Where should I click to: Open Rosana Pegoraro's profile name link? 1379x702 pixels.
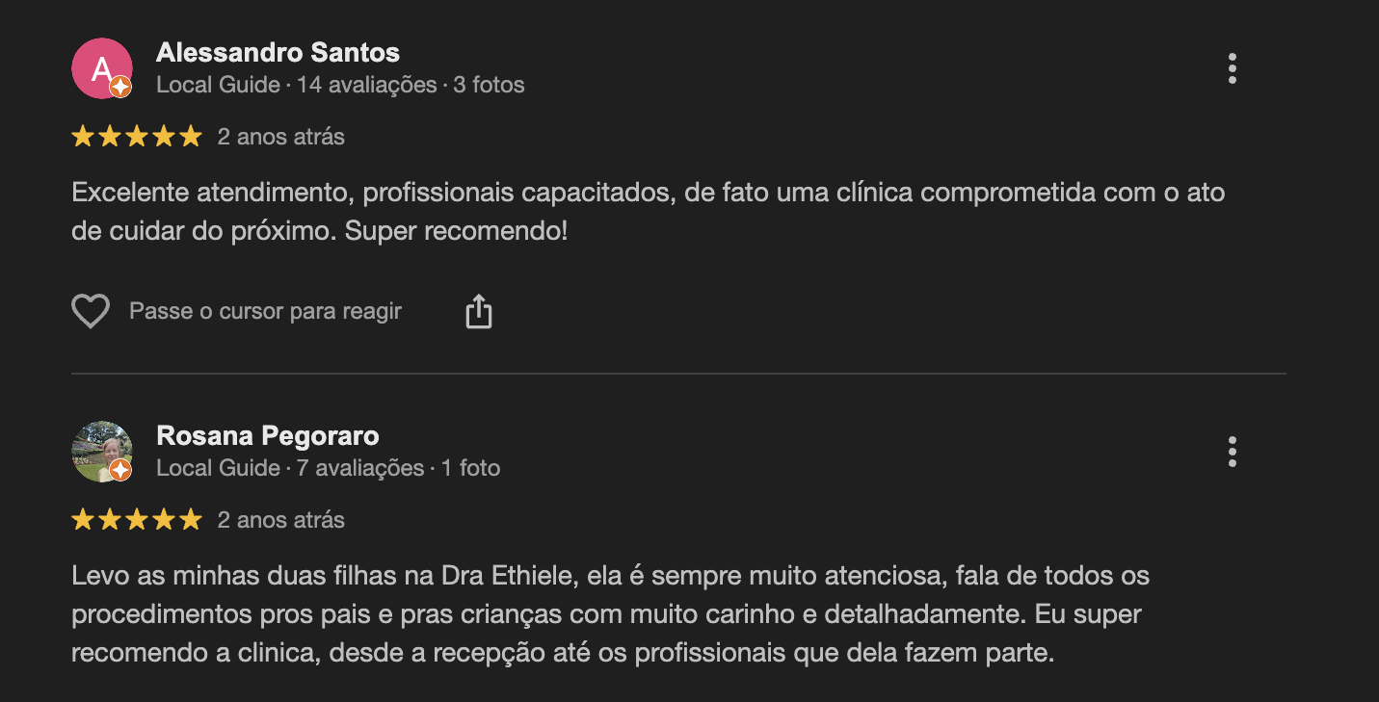(267, 435)
